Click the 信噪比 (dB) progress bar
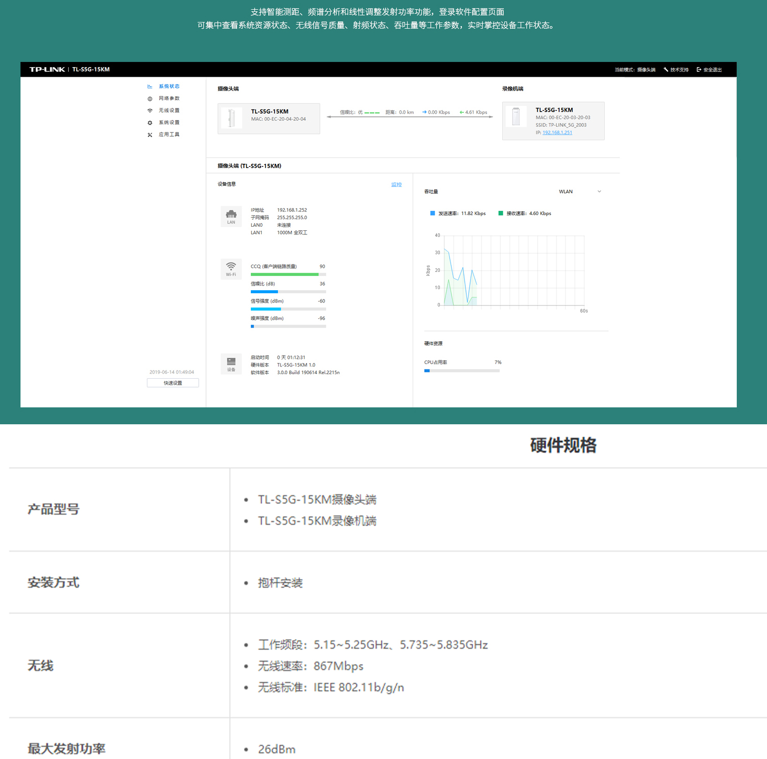This screenshot has width=767, height=759. [x=288, y=292]
